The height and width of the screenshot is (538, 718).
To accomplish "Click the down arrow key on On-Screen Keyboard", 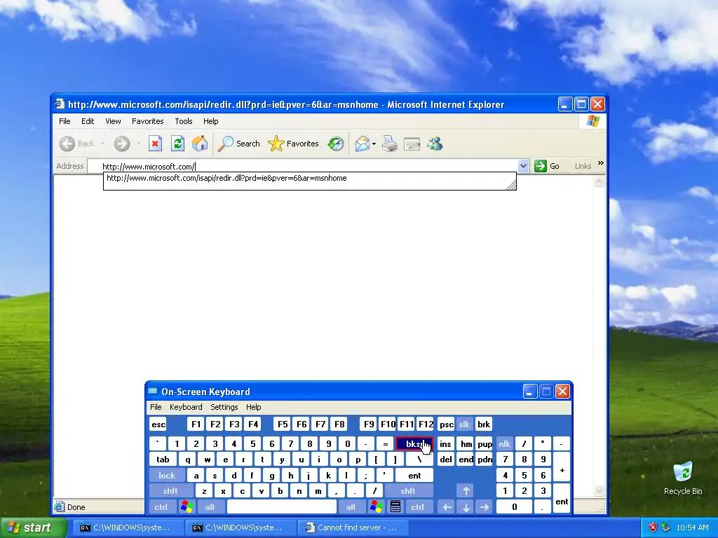I will [x=466, y=507].
